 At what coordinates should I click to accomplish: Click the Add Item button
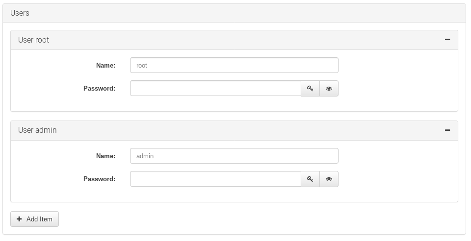click(x=34, y=219)
